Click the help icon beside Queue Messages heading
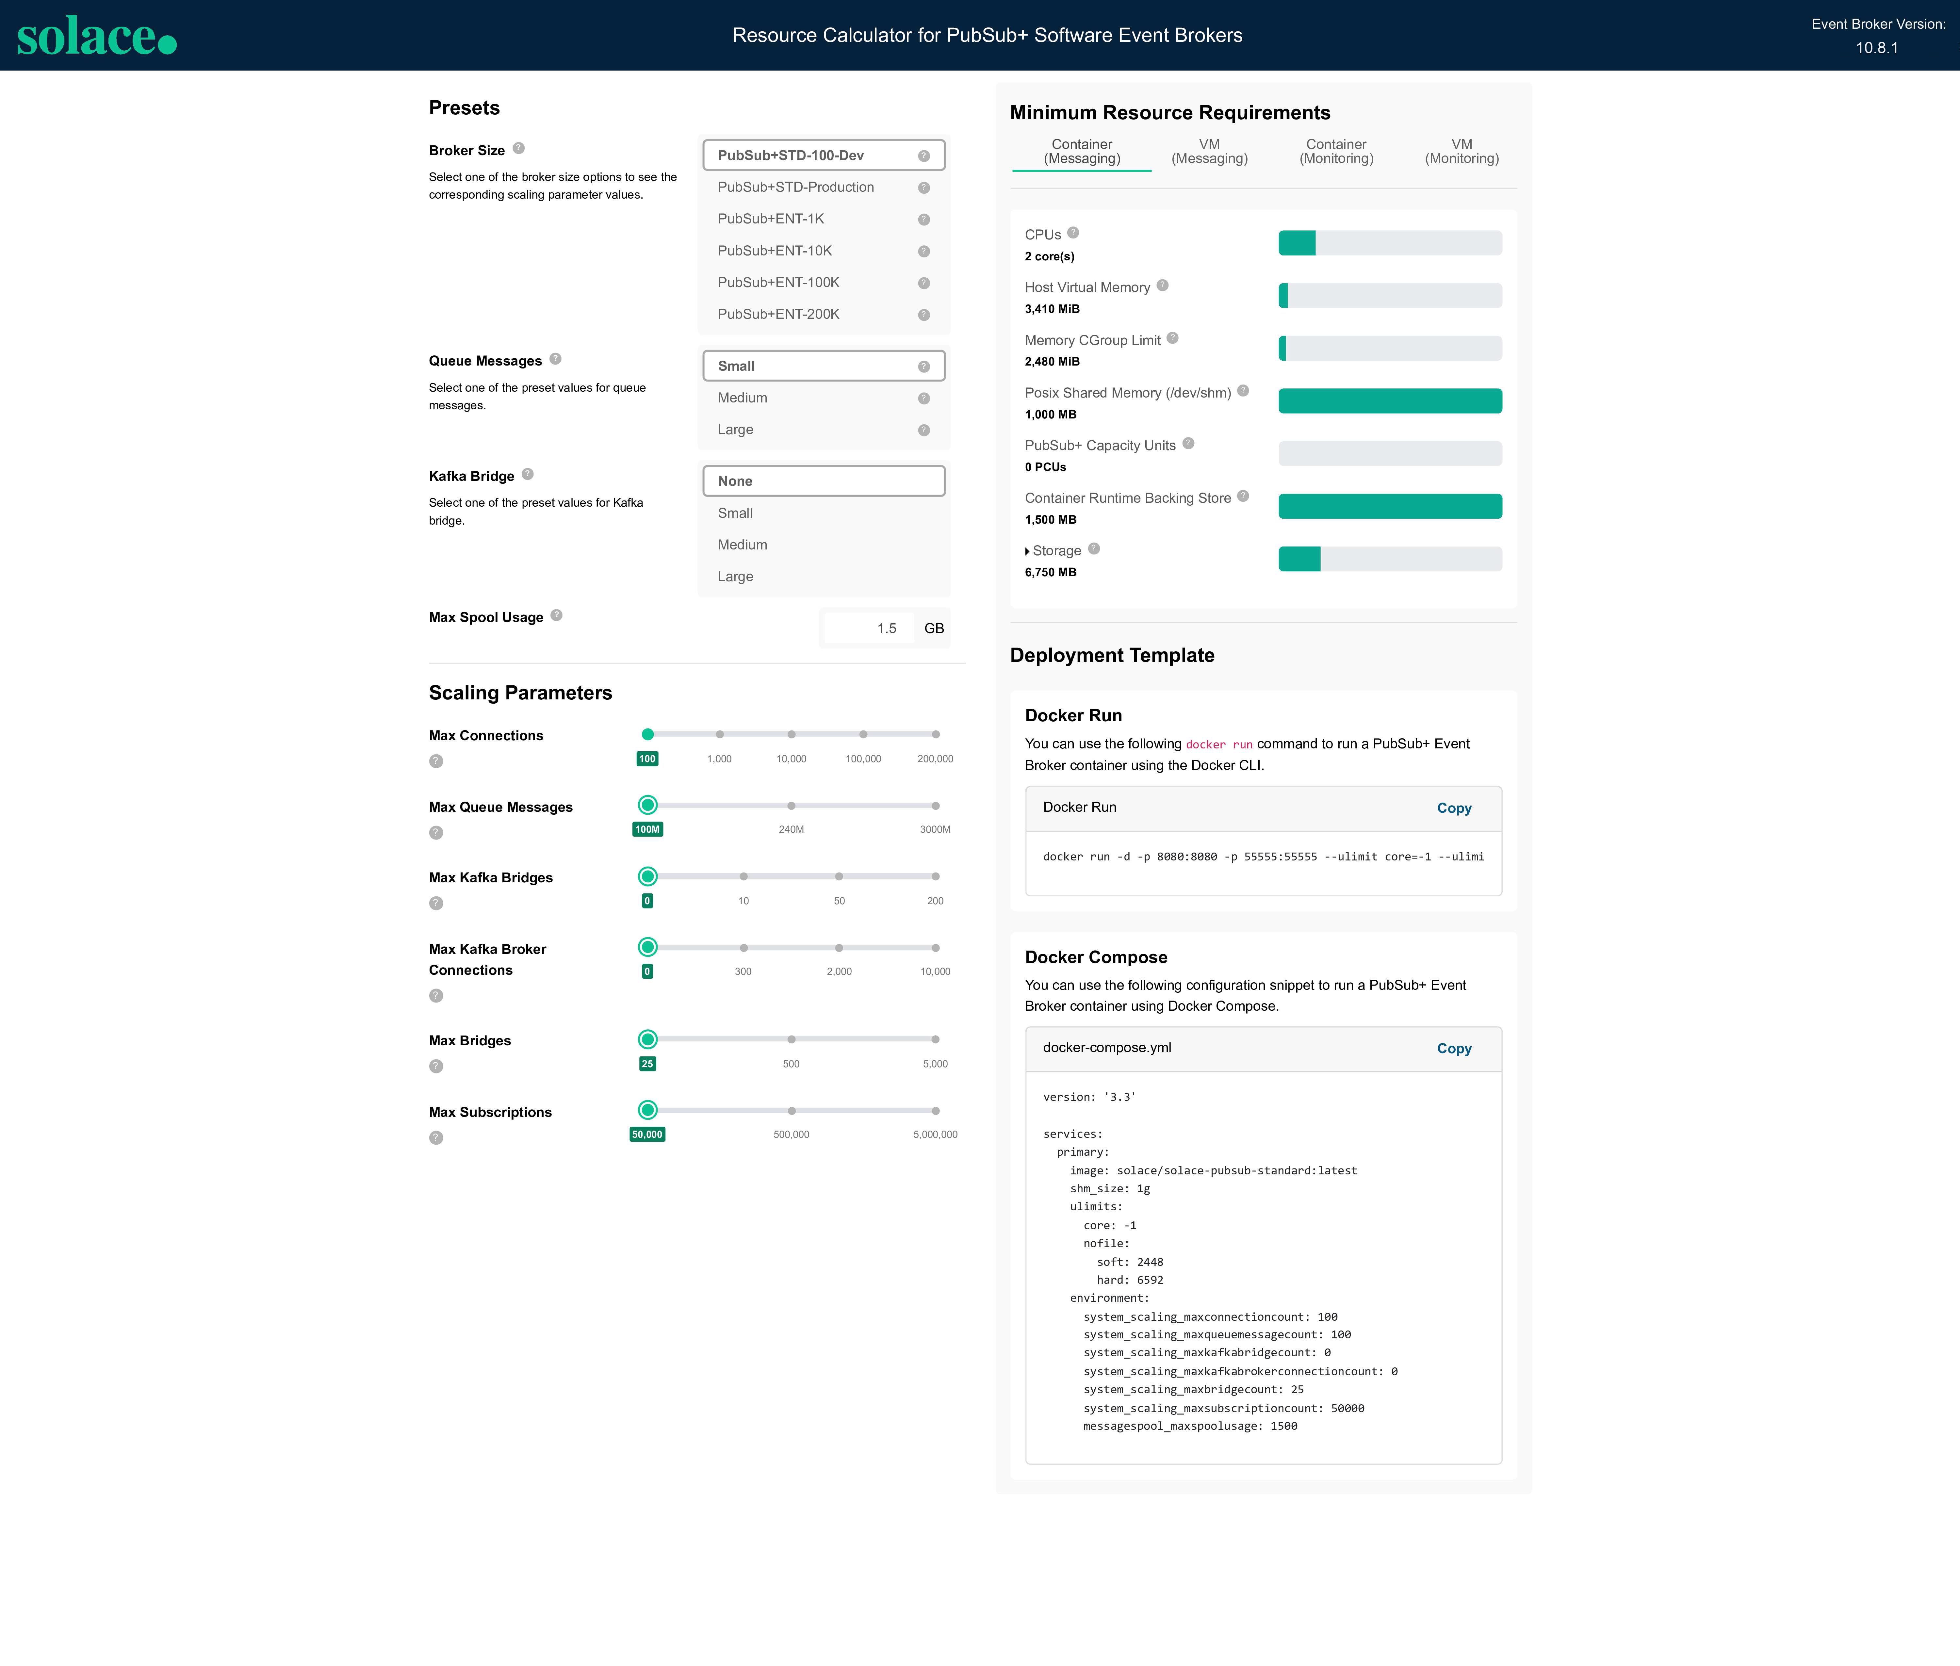Screen dimensions: 1960x1666 555,359
